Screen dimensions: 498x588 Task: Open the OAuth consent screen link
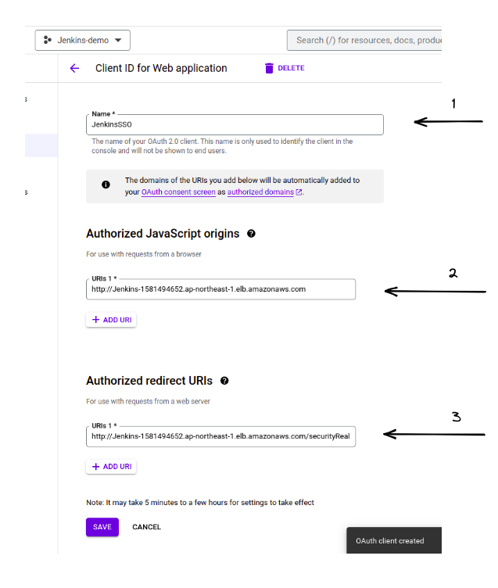pyautogui.click(x=178, y=192)
